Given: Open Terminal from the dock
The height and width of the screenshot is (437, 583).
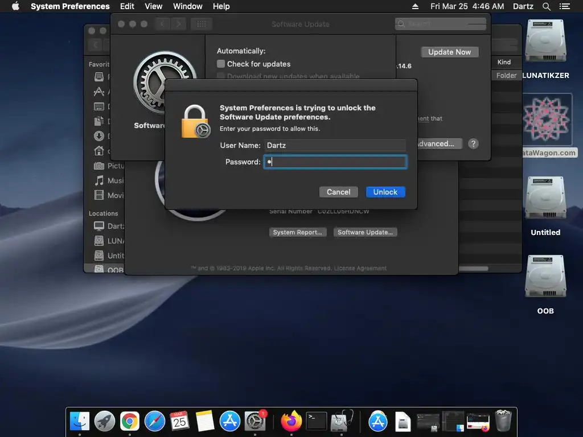Looking at the screenshot, I should (x=316, y=421).
